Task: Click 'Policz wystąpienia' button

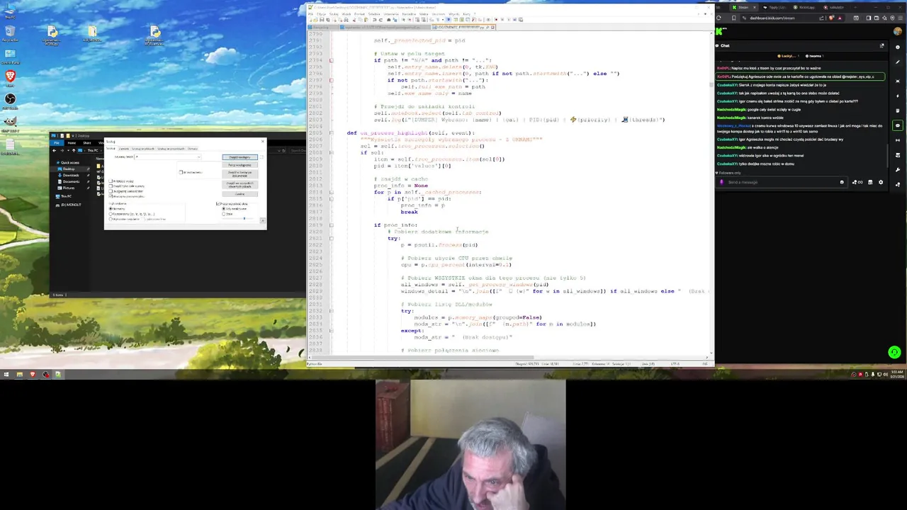Action: 240,165
